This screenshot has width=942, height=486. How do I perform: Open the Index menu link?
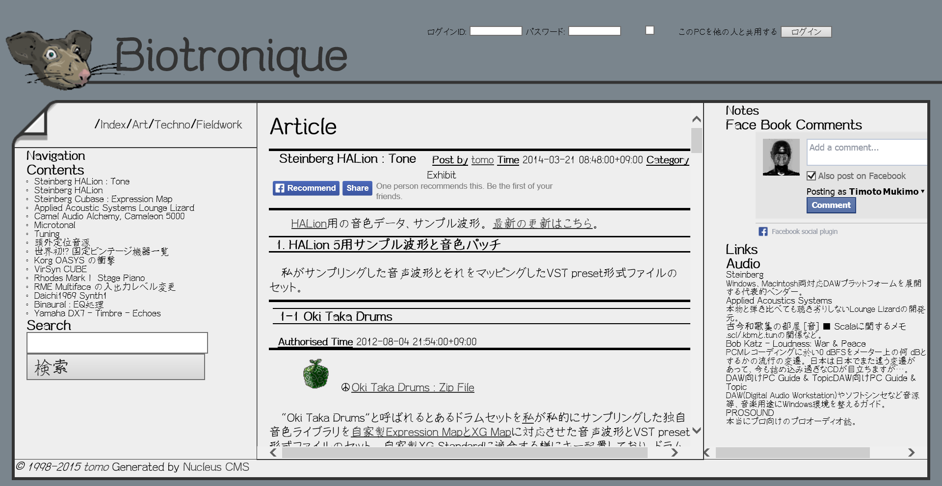click(x=113, y=125)
